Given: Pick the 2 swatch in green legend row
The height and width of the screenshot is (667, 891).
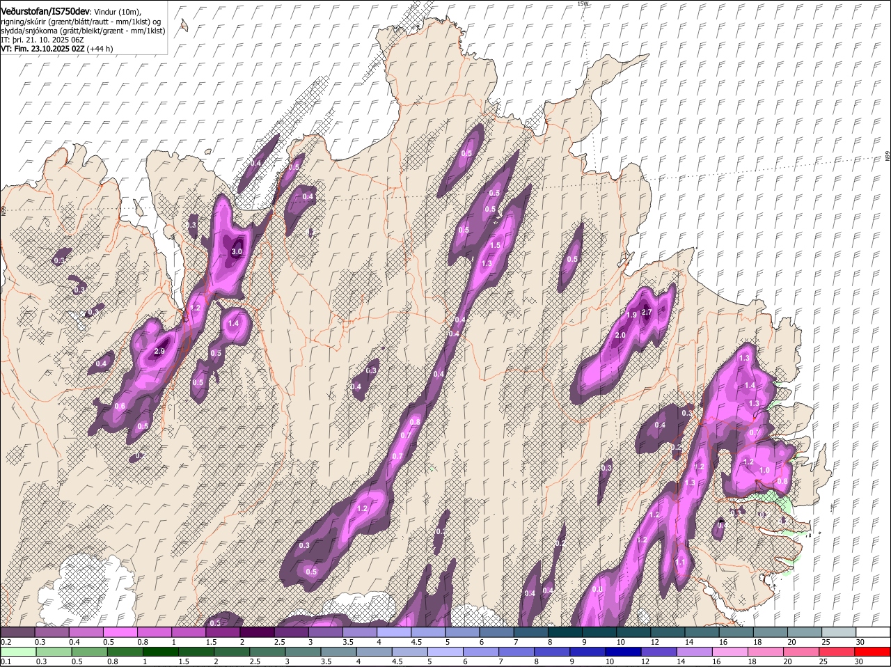Looking at the screenshot, I should (x=232, y=652).
